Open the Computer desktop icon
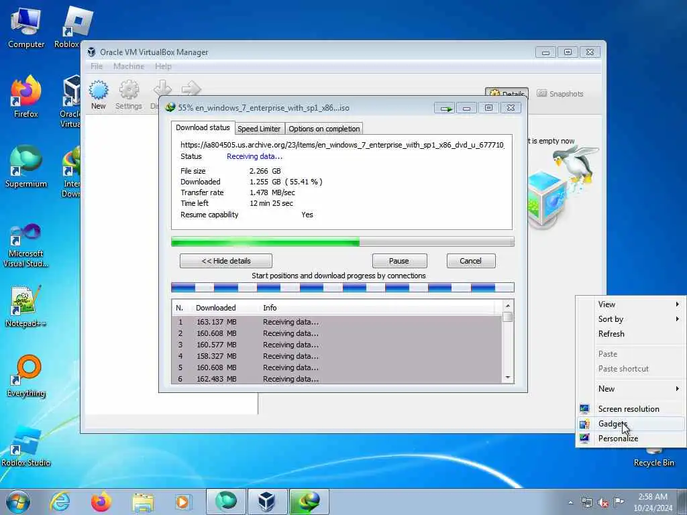Screen dimensions: 687x515 (26, 27)
